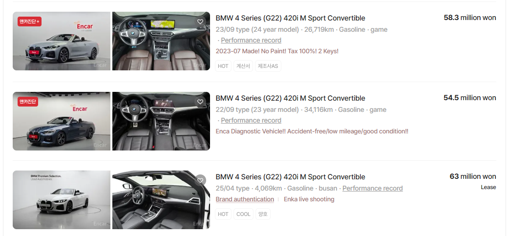Click the 제조사AS tag
509x236 pixels.
point(268,66)
